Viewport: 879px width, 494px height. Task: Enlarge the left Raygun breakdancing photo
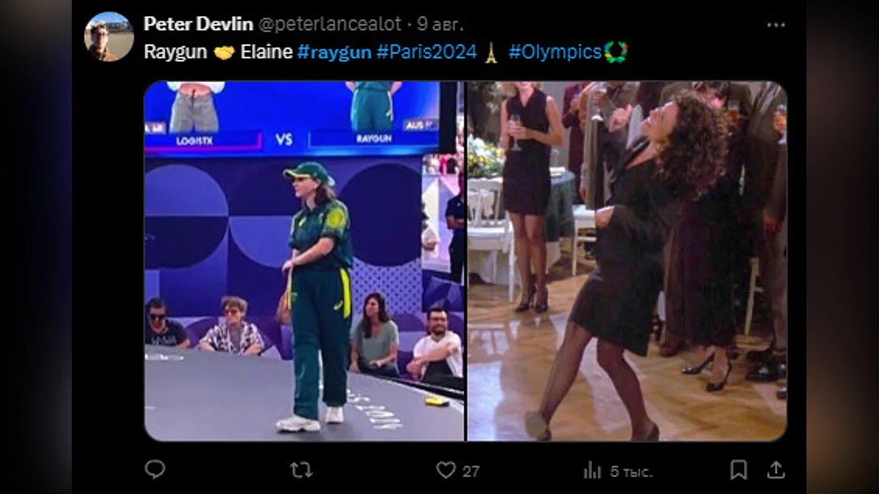[304, 261]
